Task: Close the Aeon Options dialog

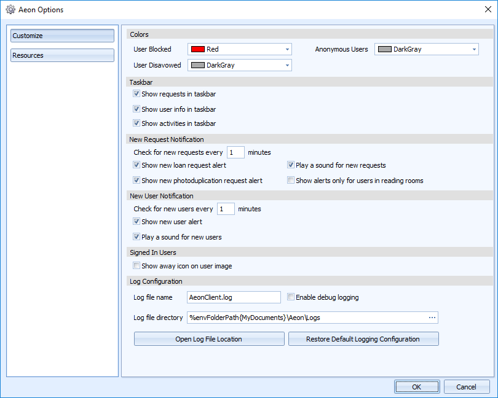Action: coord(485,10)
